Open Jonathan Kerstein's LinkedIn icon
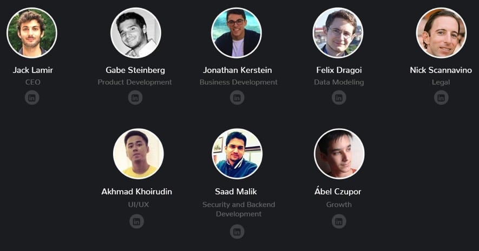Viewport: 479px width, 251px height. tap(237, 98)
